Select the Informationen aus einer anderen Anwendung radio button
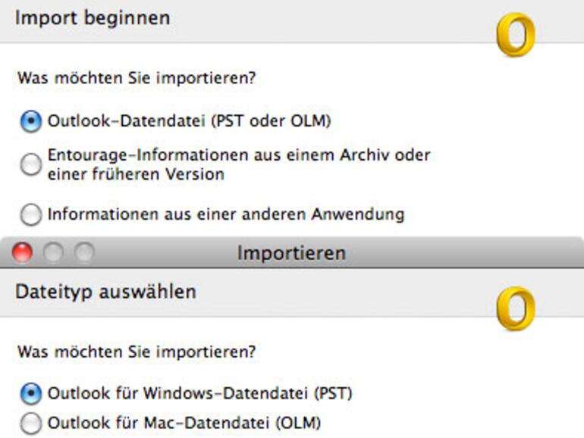 coord(30,214)
